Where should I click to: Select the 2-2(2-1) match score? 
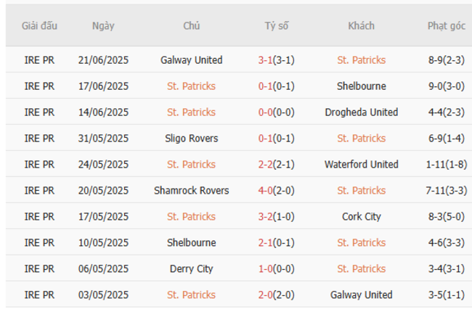tap(277, 165)
